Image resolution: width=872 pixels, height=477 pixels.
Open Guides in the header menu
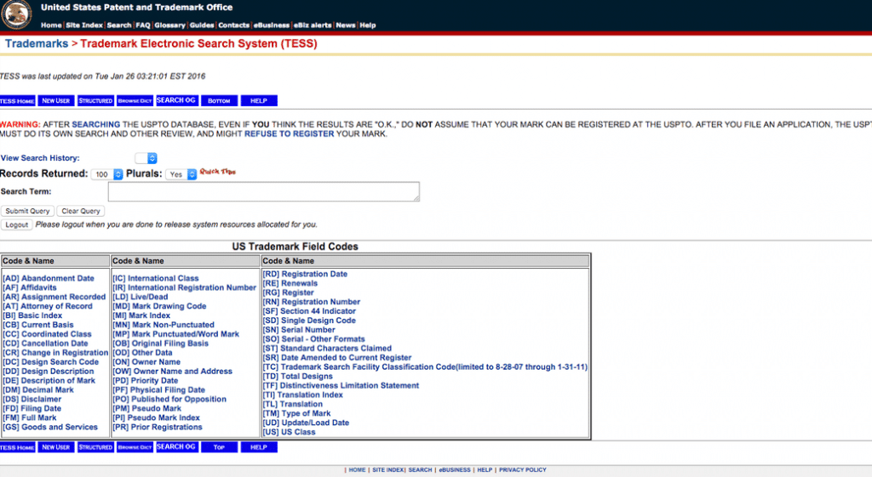(202, 26)
